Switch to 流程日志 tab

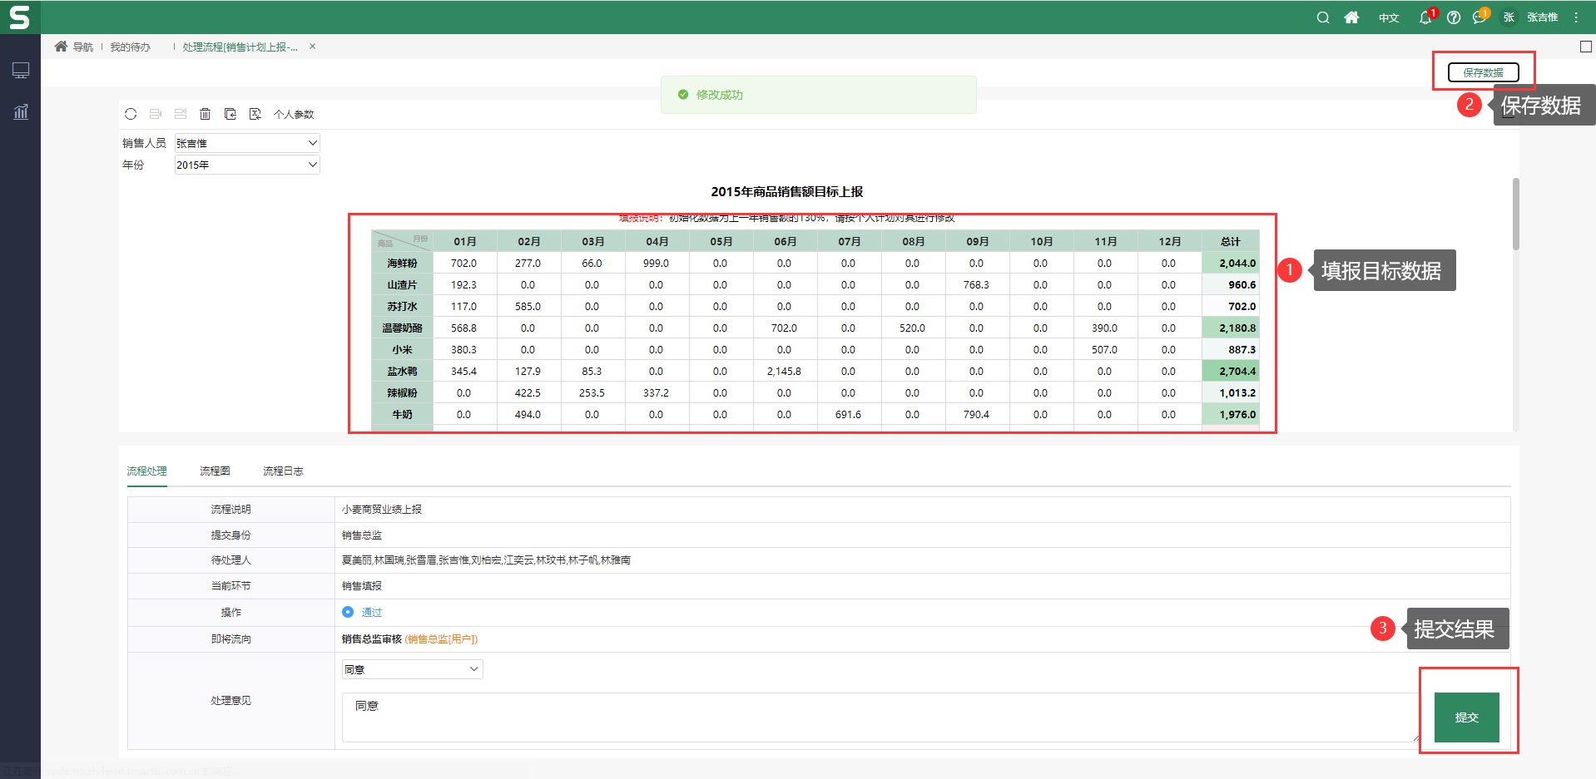pyautogui.click(x=283, y=471)
